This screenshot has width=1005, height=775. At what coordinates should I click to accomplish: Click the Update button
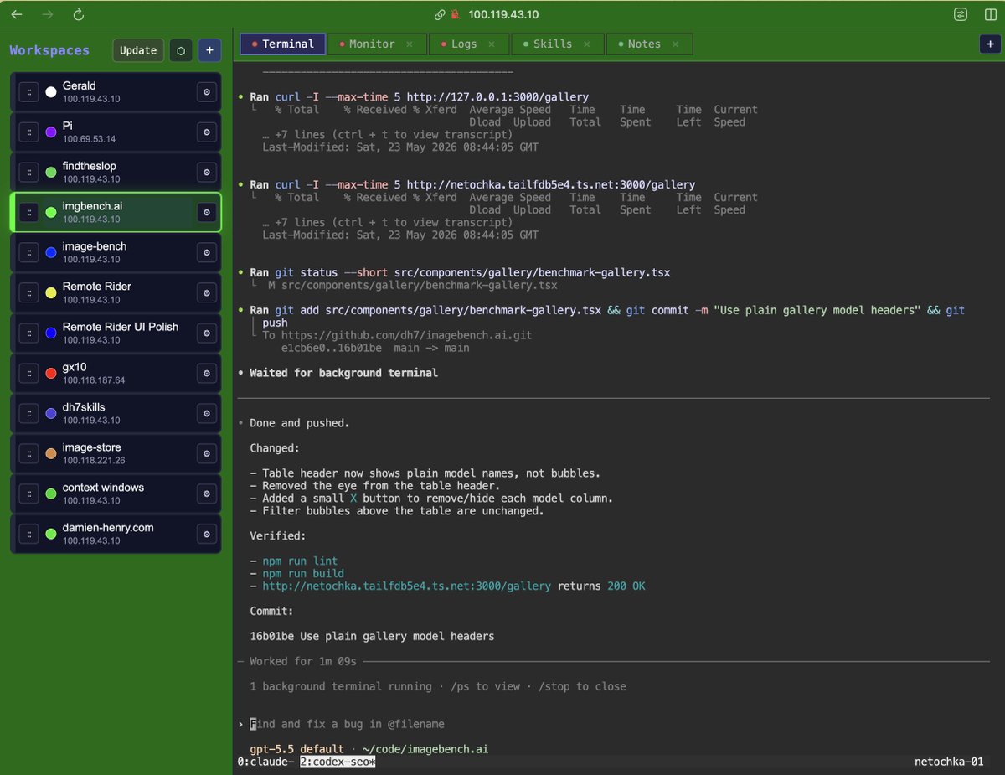click(x=138, y=50)
